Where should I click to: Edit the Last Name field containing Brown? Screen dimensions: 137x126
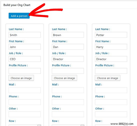pos(68,35)
